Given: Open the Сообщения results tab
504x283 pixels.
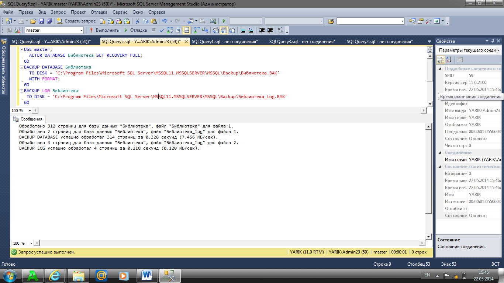Looking at the screenshot, I should tap(28, 119).
